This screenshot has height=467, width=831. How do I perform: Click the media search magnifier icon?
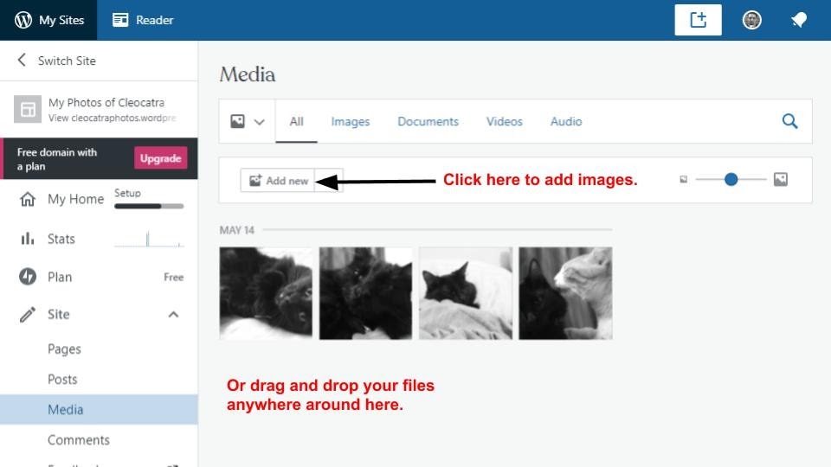click(x=789, y=121)
